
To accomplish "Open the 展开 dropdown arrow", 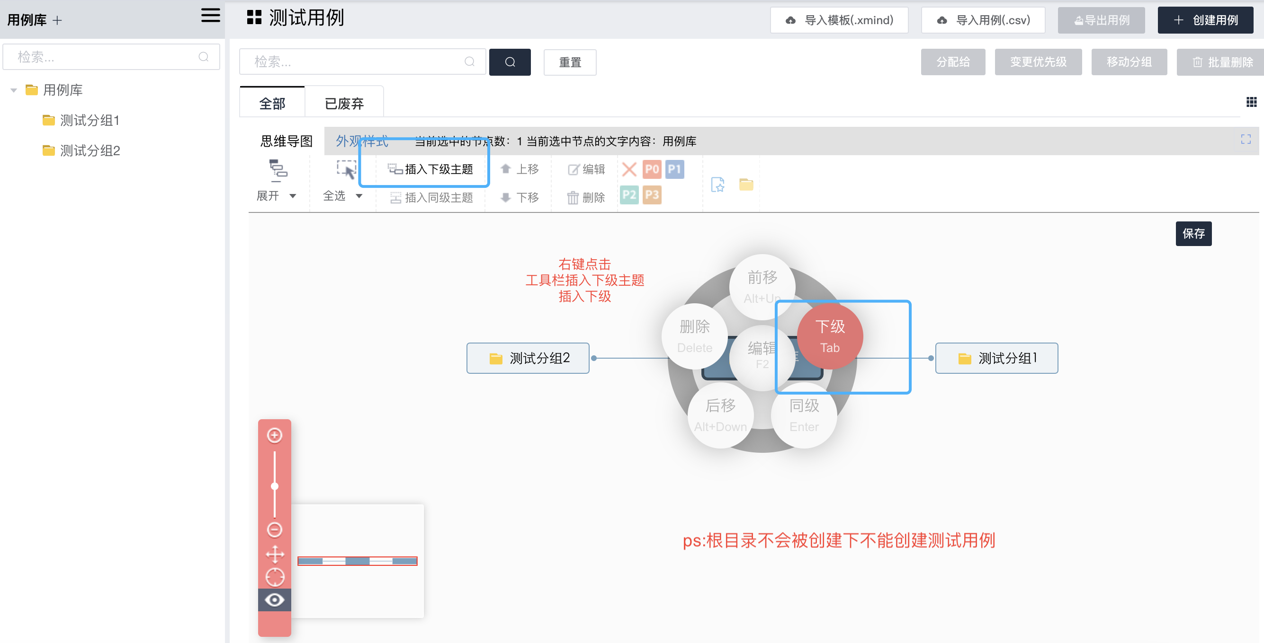I will click(x=293, y=196).
